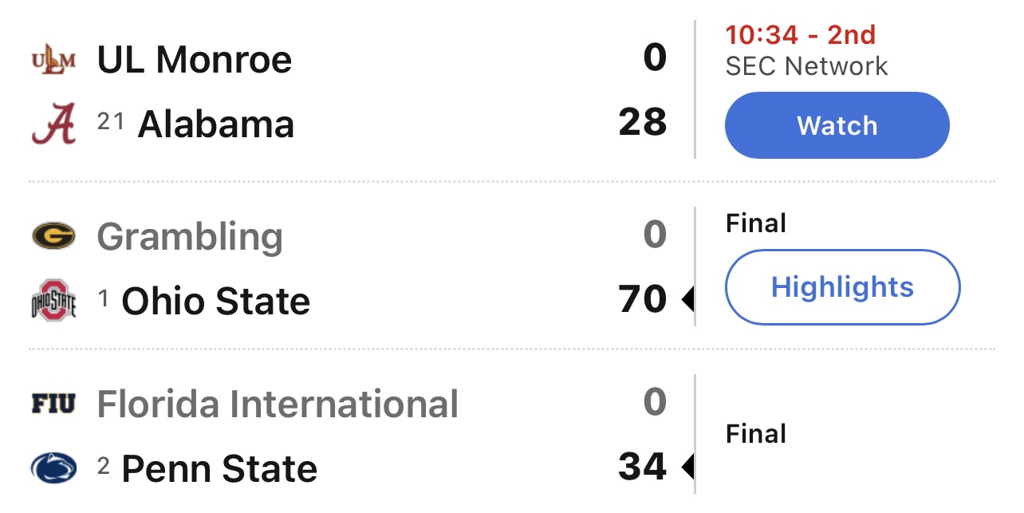The height and width of the screenshot is (513, 1024).
Task: Open the Ohio State team name link
Action: coord(215,302)
